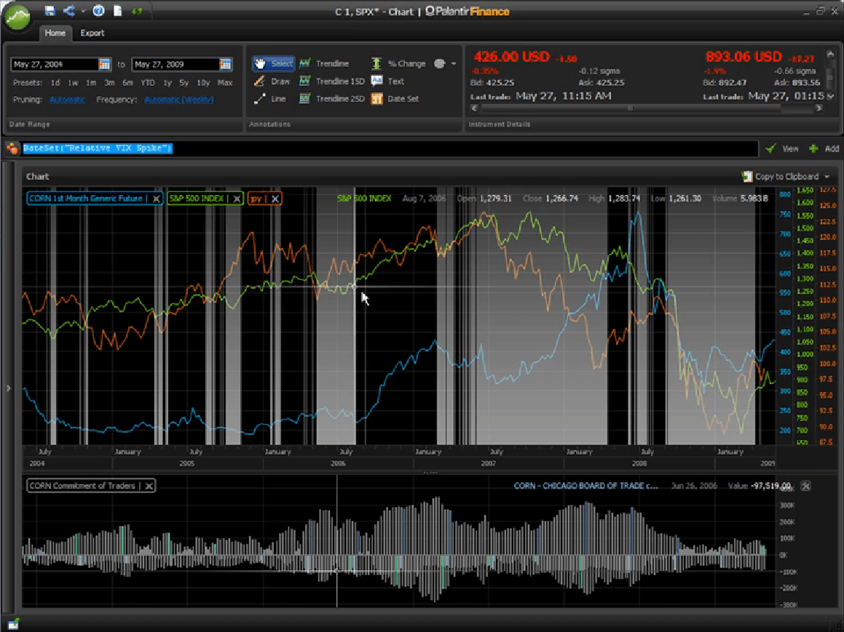Expand the left side panel arrow
844x632 pixels.
[8, 388]
